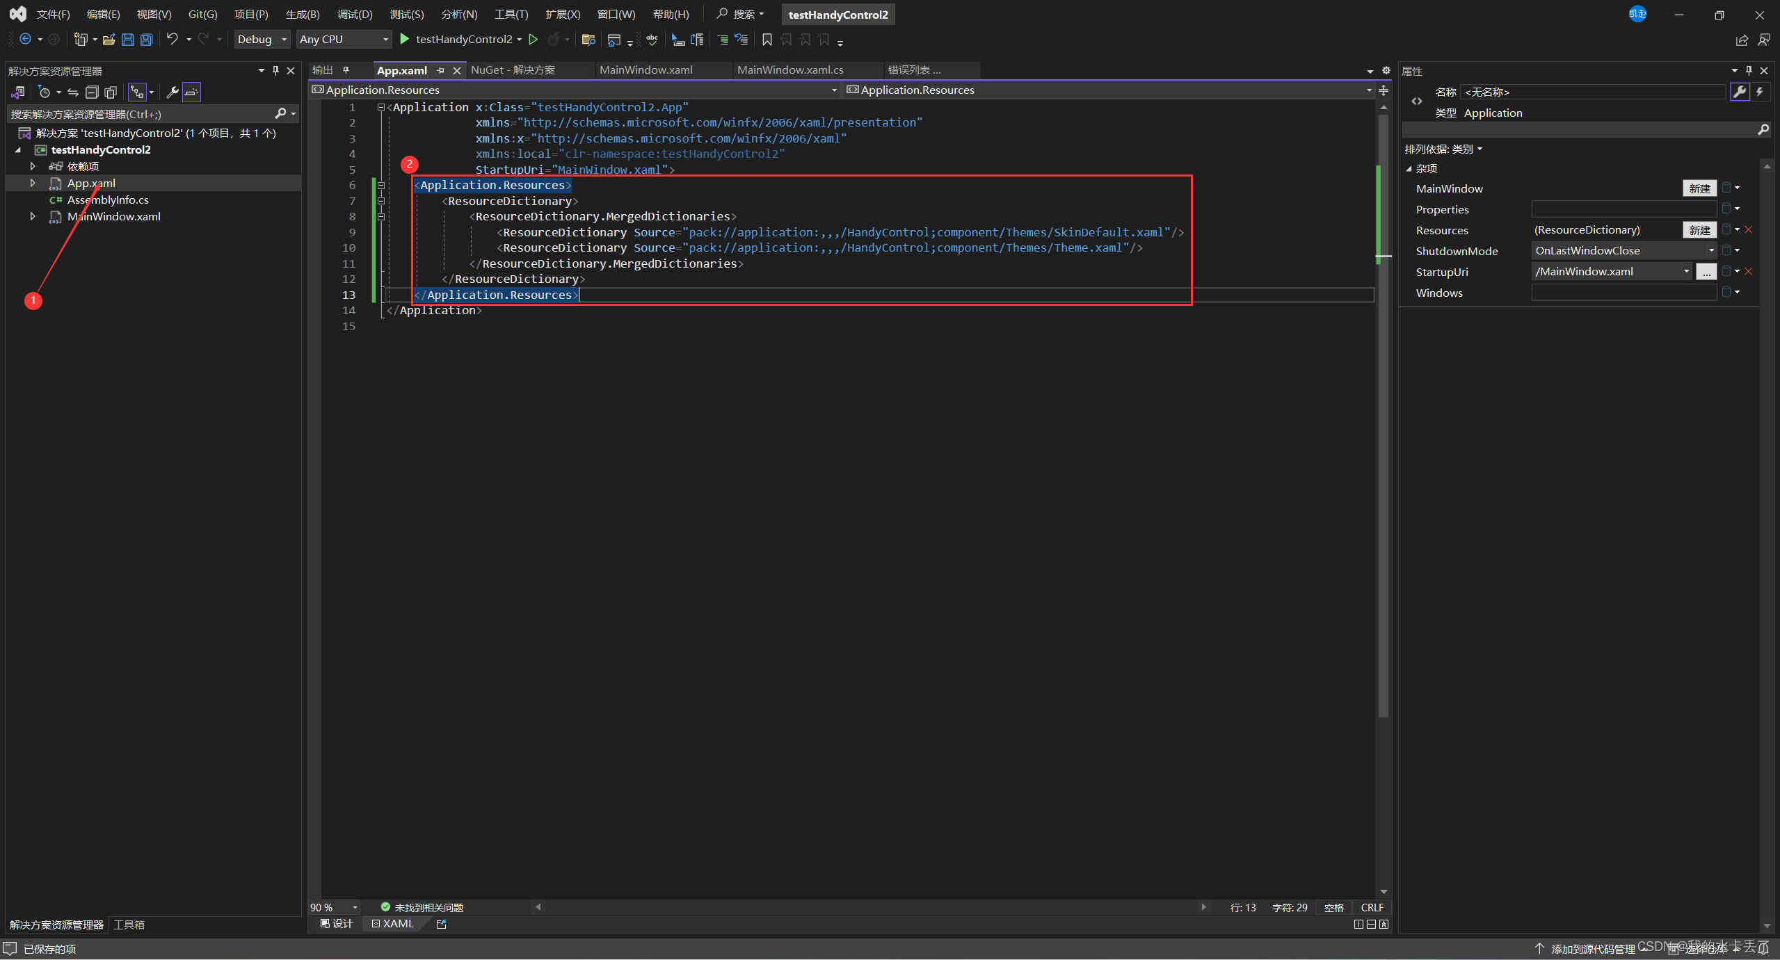Screen dimensions: 1780x960
Task: Click the event handlers lightning icon
Action: click(1760, 92)
